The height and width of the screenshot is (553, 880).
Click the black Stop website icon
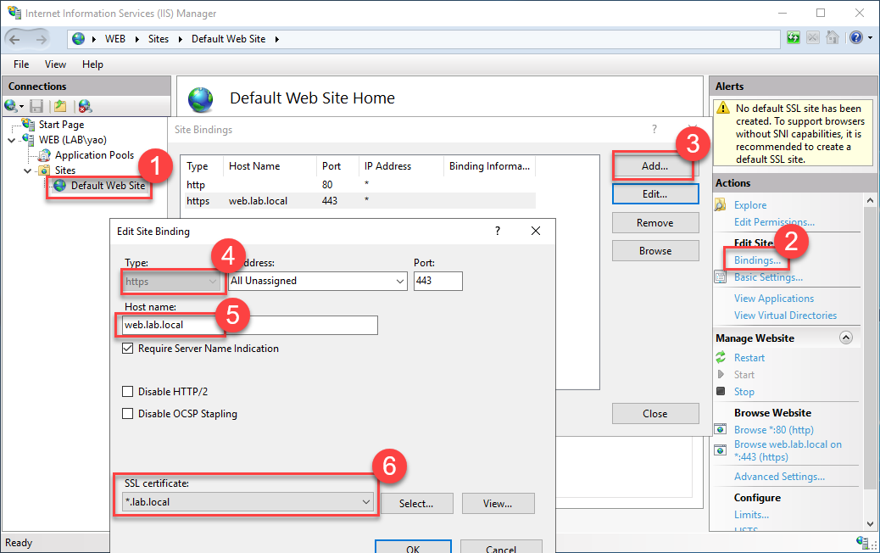coord(721,392)
